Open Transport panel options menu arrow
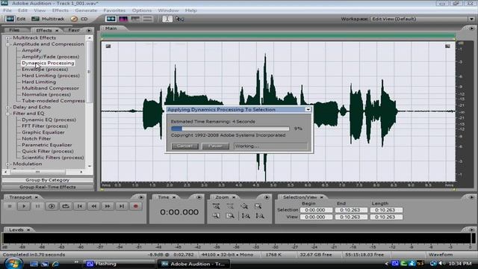This screenshot has height=269, width=478. tap(141, 197)
